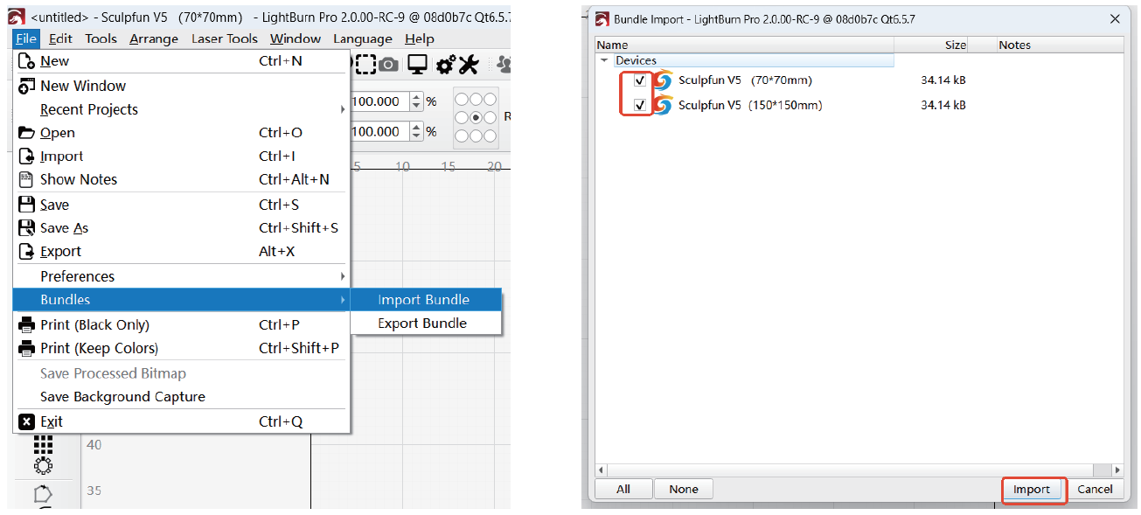The width and height of the screenshot is (1141, 515).
Task: Click the Sculpfun V5 (150*150mm) device icon
Action: pos(664,106)
